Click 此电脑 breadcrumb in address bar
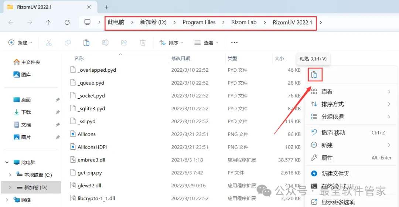Image resolution: width=399 pixels, height=207 pixels. [116, 23]
